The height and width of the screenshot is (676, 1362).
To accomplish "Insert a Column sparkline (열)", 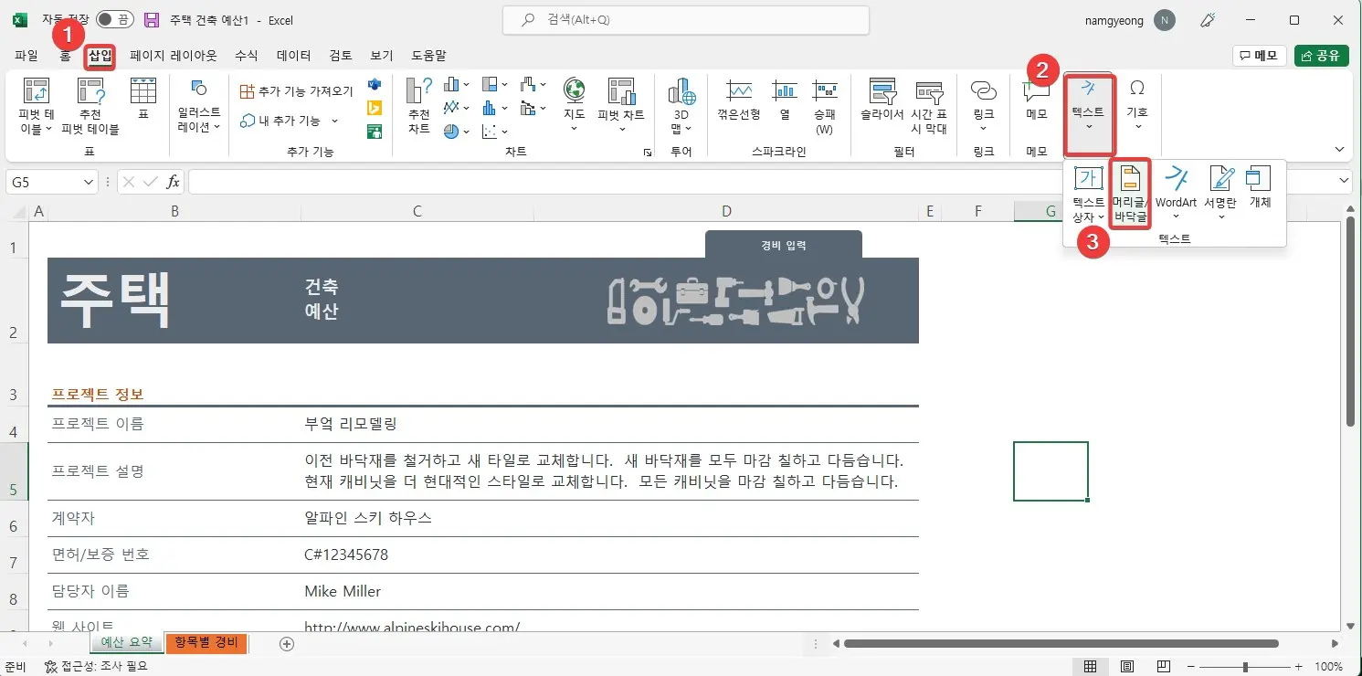I will point(784,100).
